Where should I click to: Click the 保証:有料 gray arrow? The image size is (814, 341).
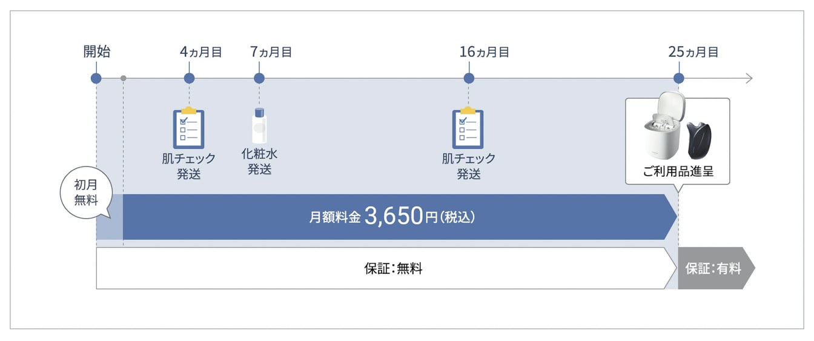(714, 268)
